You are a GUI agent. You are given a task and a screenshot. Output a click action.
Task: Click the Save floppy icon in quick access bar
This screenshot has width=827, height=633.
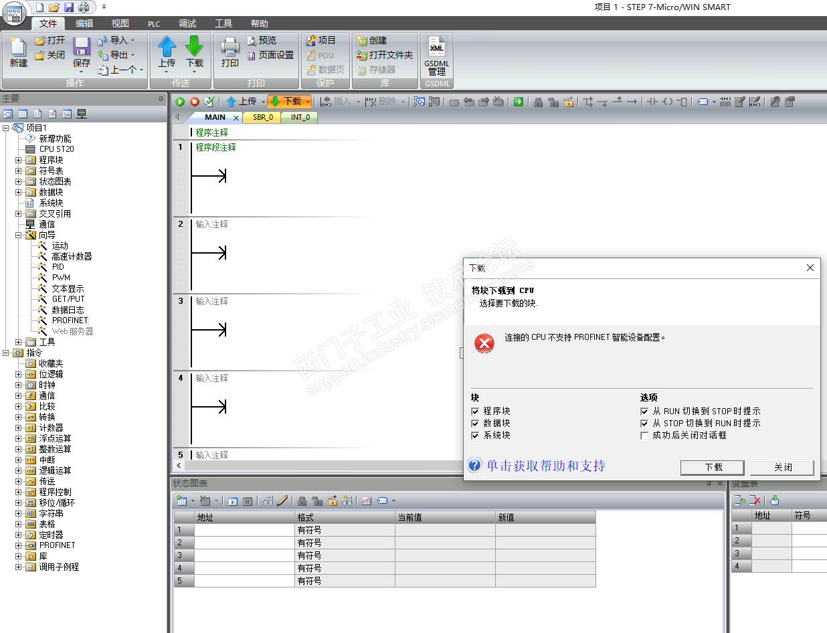tap(69, 7)
